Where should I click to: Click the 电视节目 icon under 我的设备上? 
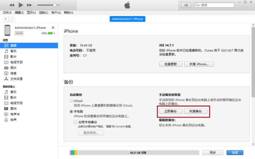click(6, 103)
